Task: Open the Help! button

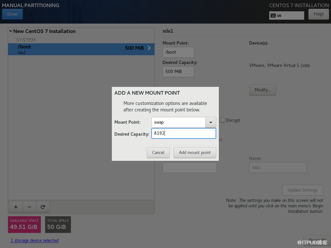Action: pos(318,14)
